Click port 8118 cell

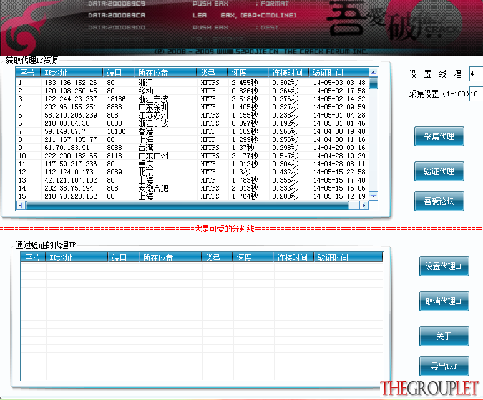coord(115,156)
